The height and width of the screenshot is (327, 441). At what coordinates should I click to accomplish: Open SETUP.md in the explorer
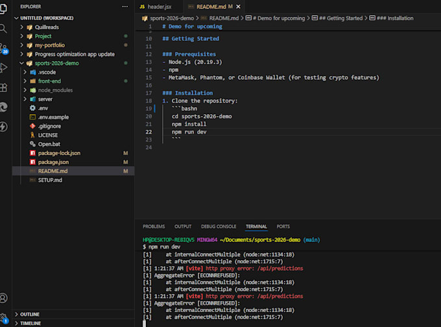[50, 180]
